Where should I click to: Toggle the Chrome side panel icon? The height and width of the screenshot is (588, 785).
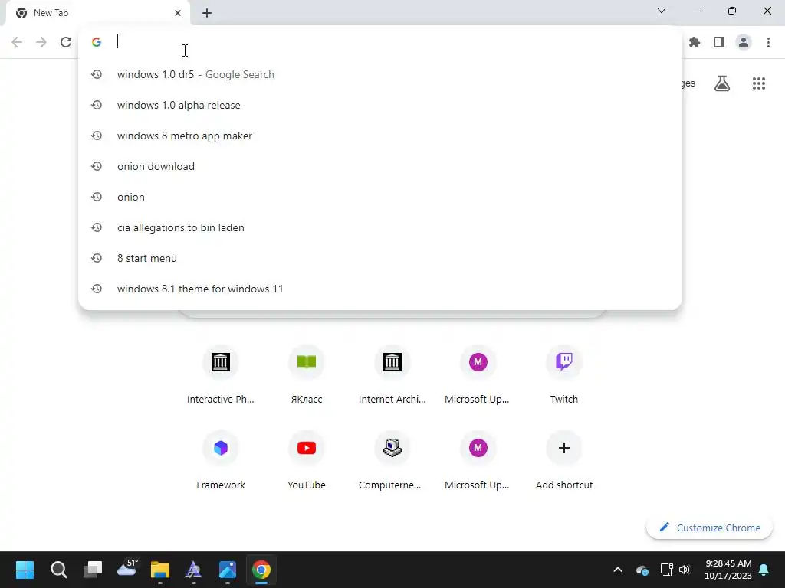pos(719,42)
